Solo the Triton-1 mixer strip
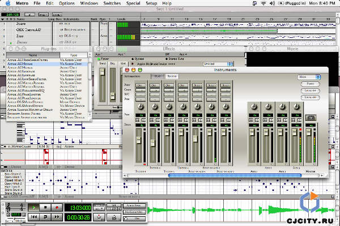The image size is (340, 226). (x=143, y=120)
